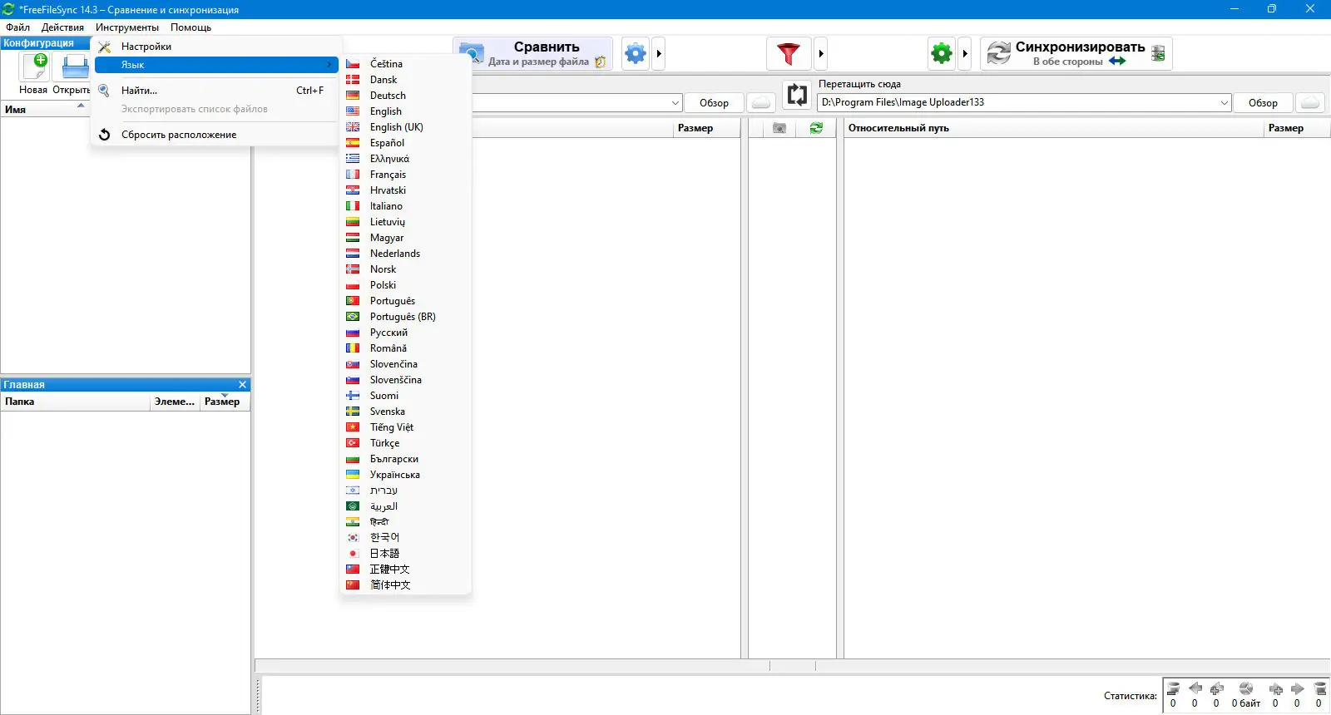The height and width of the screenshot is (715, 1331).
Task: Expand the comparison settings arrow dropdown
Action: click(659, 54)
